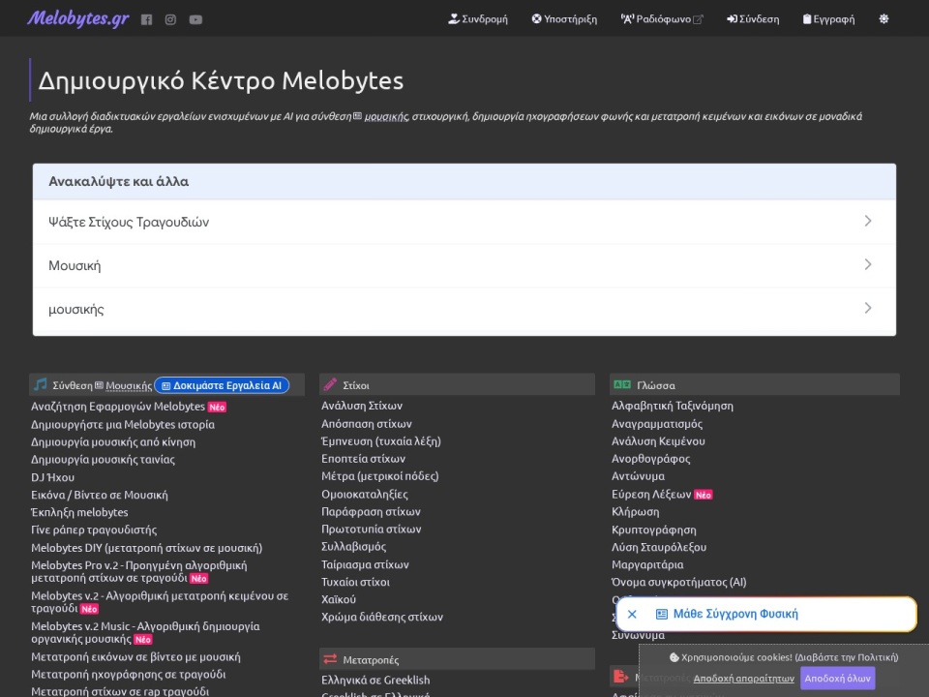This screenshot has height=697, width=929.
Task: Go to Εγγραφή registration
Action: tap(828, 19)
